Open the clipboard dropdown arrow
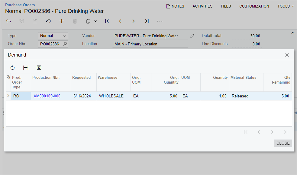This screenshot has width=297, height=175. coord(95,21)
